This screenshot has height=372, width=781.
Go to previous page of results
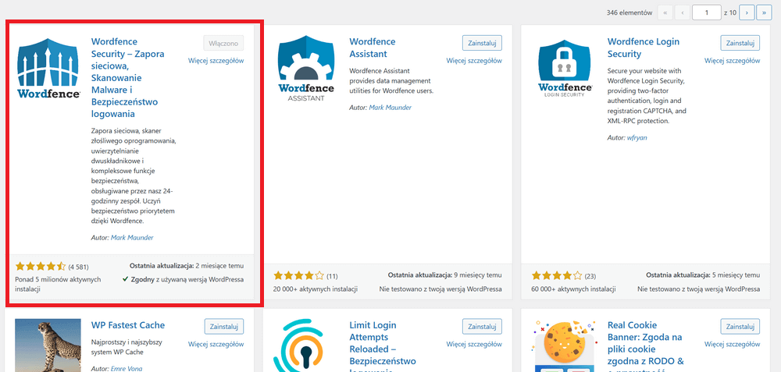pyautogui.click(x=682, y=12)
